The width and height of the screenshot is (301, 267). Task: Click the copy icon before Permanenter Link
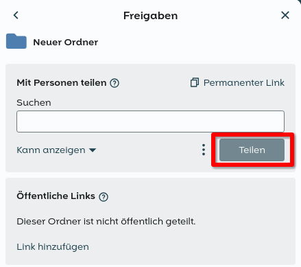coord(195,82)
